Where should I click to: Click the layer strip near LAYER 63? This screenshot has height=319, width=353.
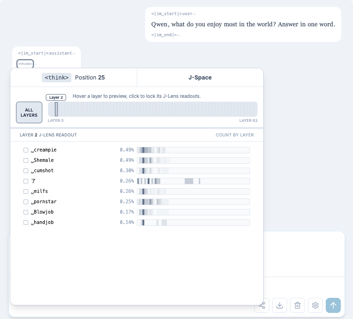(x=255, y=109)
